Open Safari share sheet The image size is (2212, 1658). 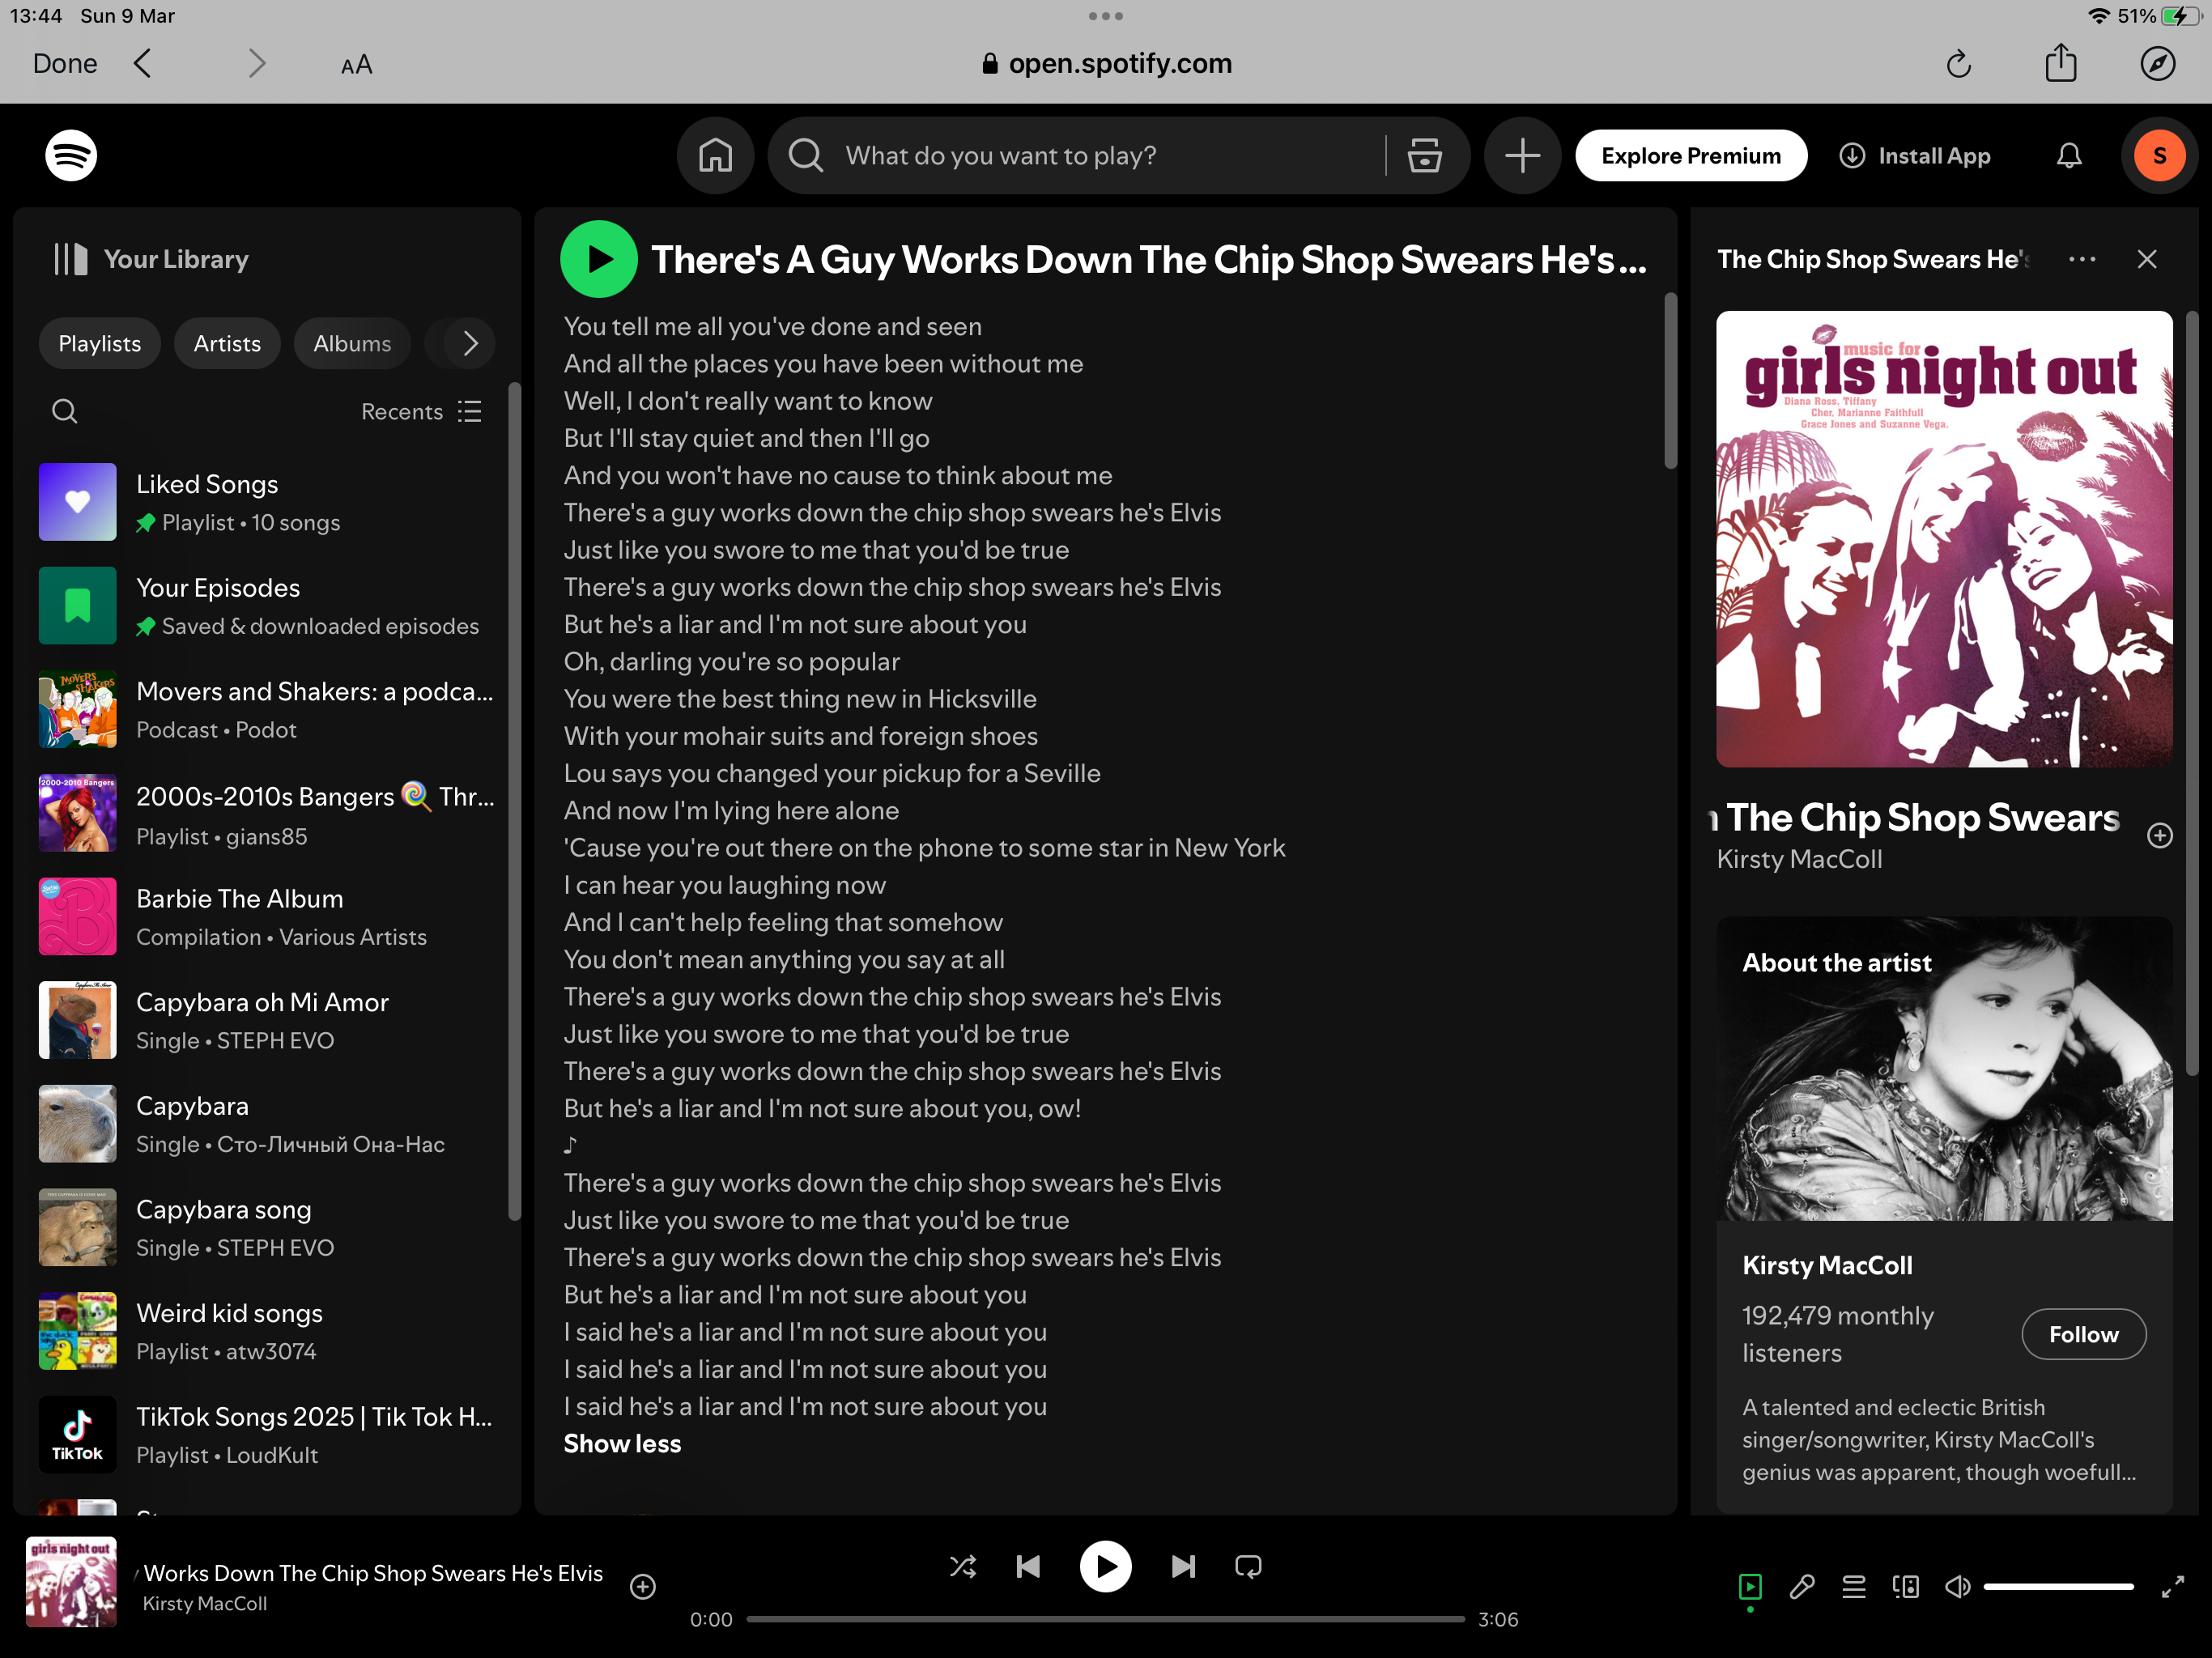(2060, 62)
